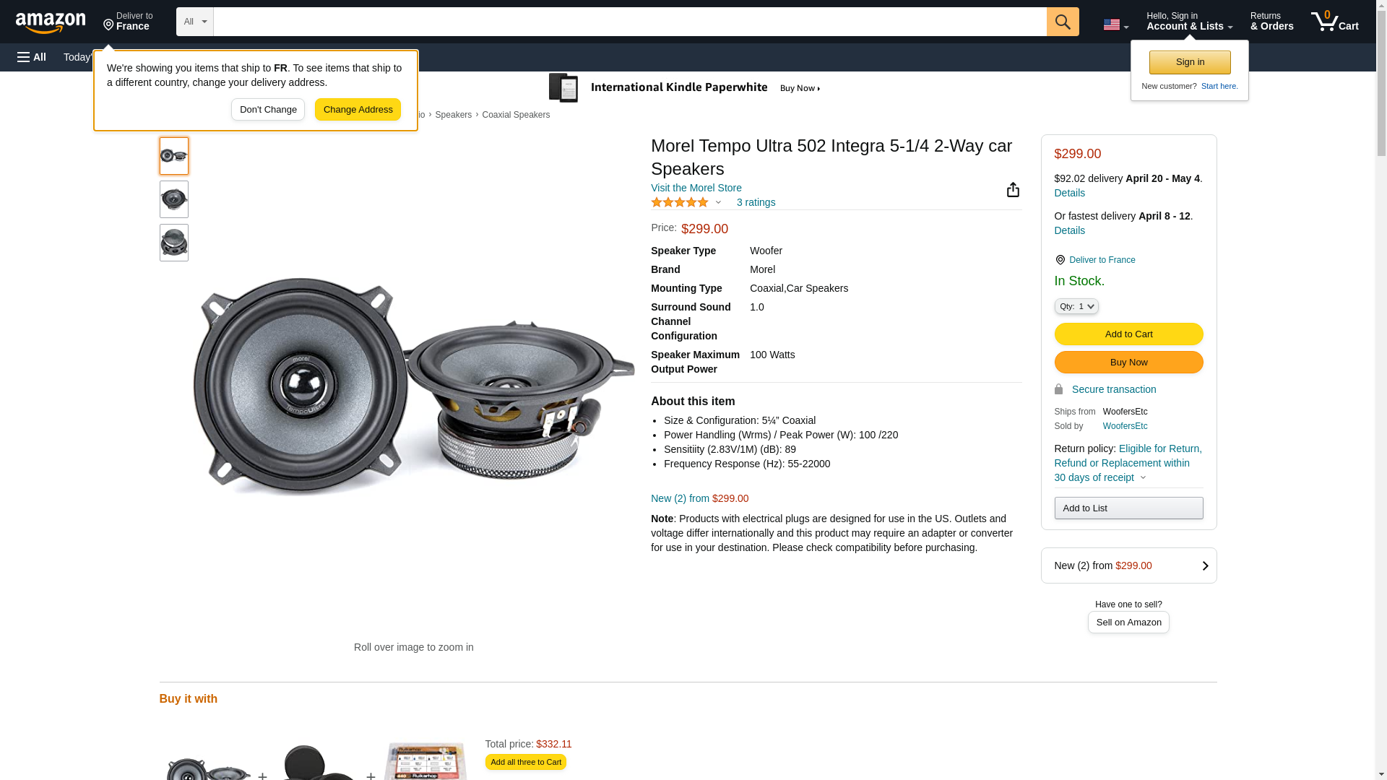This screenshot has width=1387, height=780.
Task: Open the Qty quantity dropdown
Action: [x=1076, y=307]
